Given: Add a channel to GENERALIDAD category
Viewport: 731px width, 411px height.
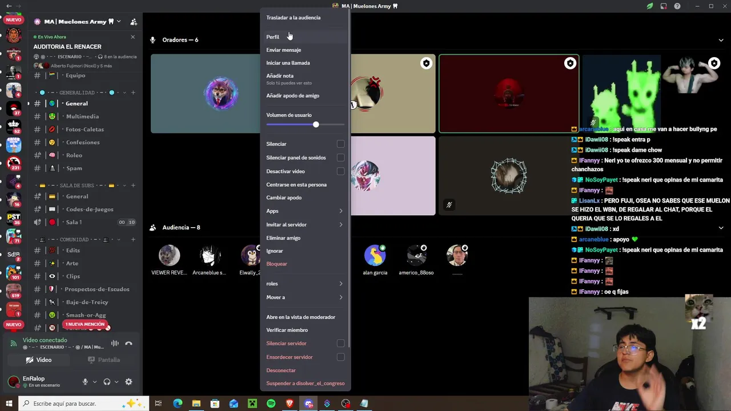Looking at the screenshot, I should (133, 92).
